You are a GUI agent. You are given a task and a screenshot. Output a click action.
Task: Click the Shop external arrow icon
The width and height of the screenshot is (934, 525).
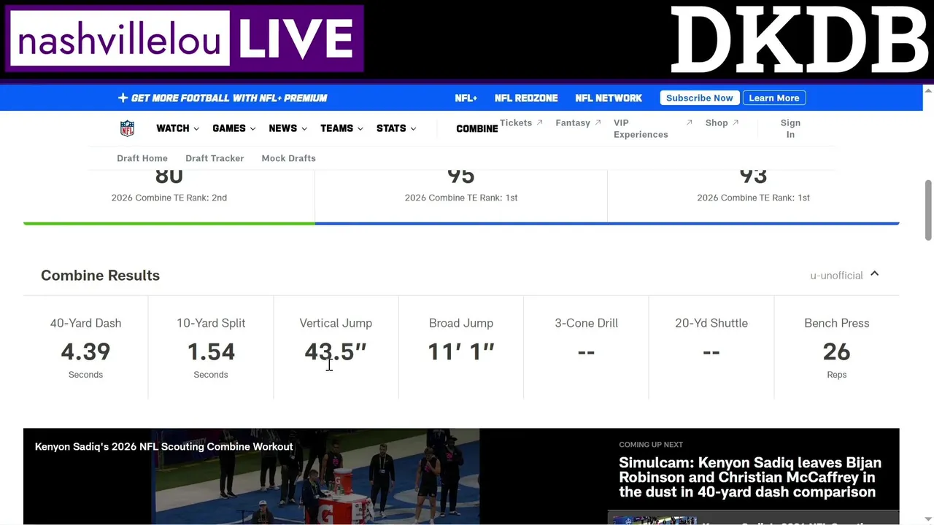click(x=736, y=122)
